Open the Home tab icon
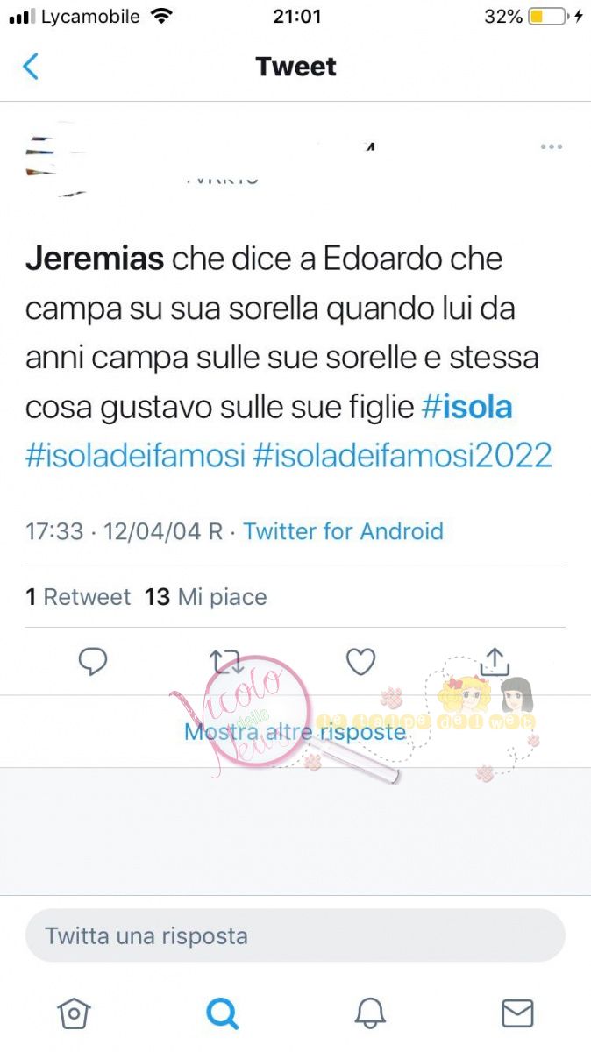Screen dimensions: 591x1052 (x=75, y=1013)
